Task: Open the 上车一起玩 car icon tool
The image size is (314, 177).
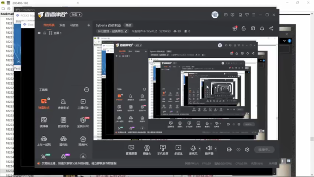Action: [44, 141]
